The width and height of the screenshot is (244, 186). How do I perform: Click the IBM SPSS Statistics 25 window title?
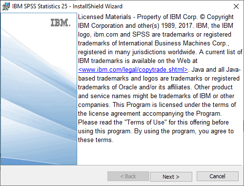pyautogui.click(x=67, y=6)
